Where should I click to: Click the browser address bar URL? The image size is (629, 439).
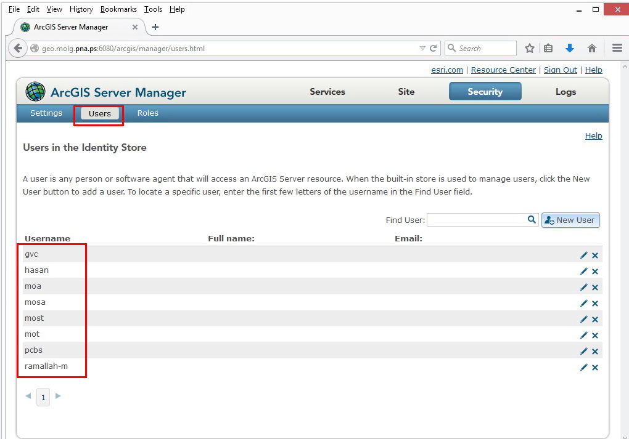[123, 49]
